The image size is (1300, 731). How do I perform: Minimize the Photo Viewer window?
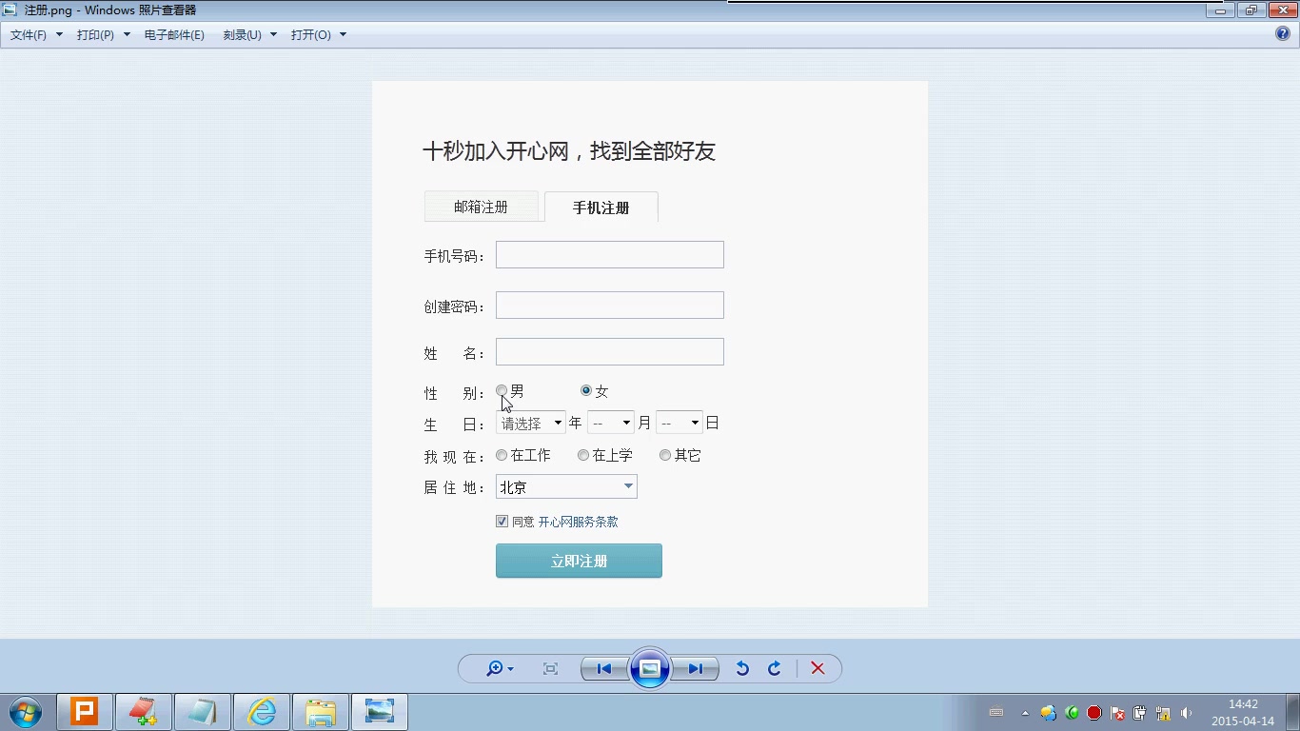pos(1220,10)
